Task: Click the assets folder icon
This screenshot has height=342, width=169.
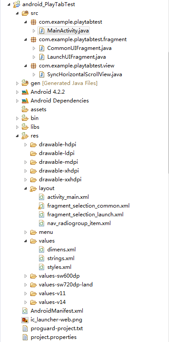Action: [25, 109]
